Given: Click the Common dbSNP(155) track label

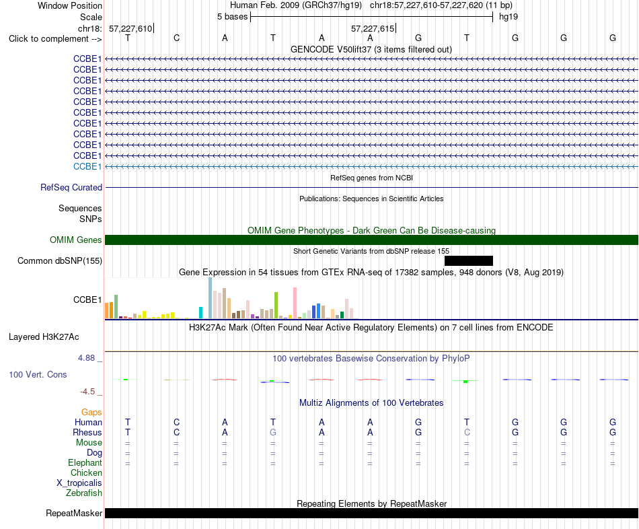Looking at the screenshot, I should 59,260.
